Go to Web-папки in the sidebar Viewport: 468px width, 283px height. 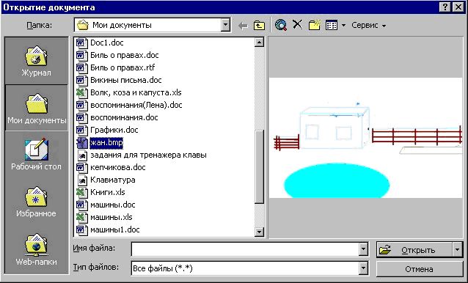pyautogui.click(x=36, y=249)
